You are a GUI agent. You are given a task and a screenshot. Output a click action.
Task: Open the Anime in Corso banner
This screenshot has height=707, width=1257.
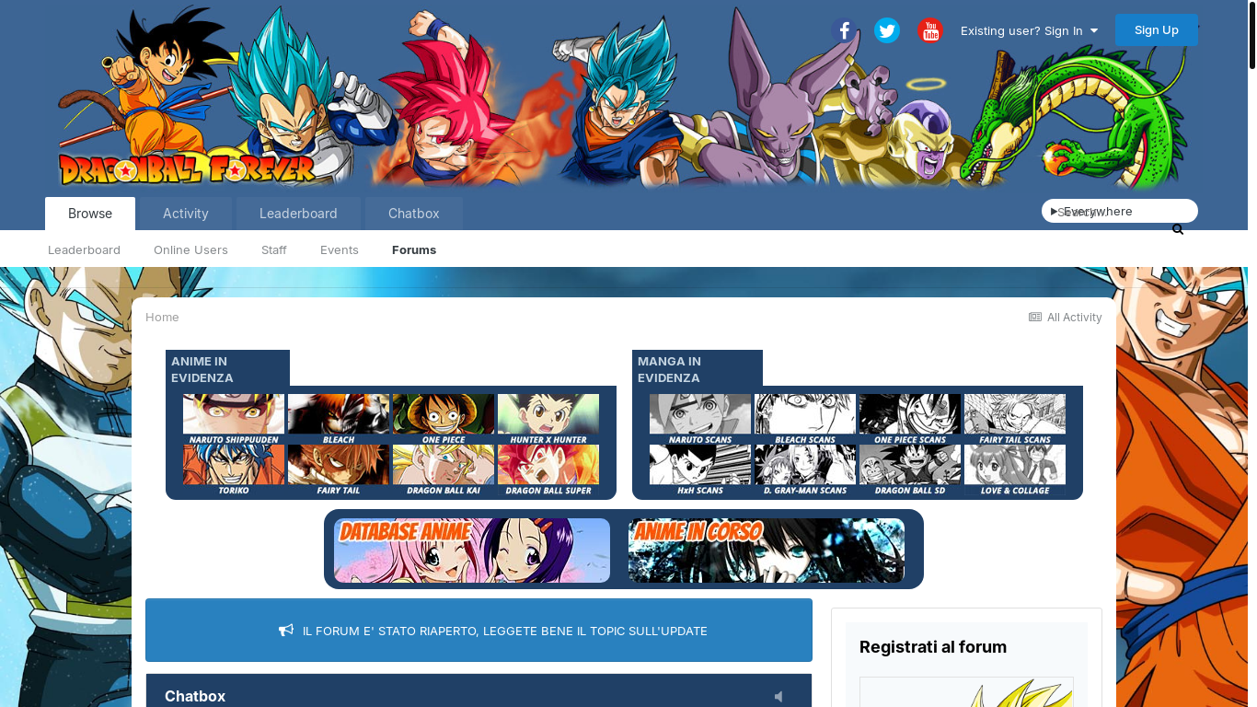[x=767, y=551]
